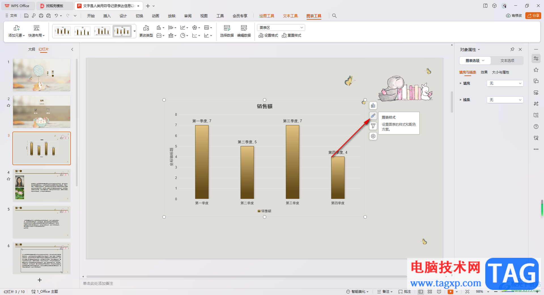
Task: Click the zoom in plus button
Action: [537, 292]
